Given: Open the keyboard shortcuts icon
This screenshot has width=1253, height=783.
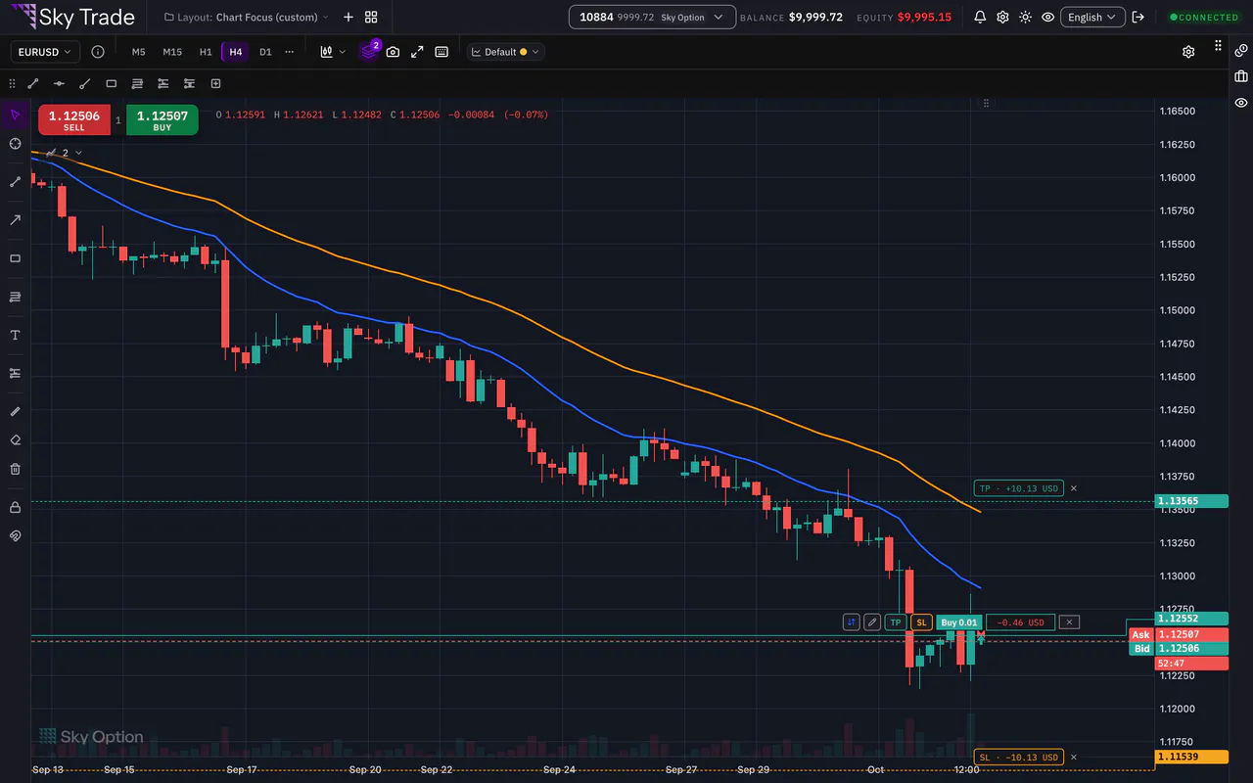Looking at the screenshot, I should coord(441,52).
